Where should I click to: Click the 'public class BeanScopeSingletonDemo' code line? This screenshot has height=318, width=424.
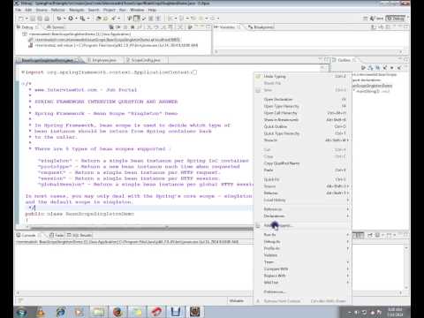pyautogui.click(x=79, y=214)
